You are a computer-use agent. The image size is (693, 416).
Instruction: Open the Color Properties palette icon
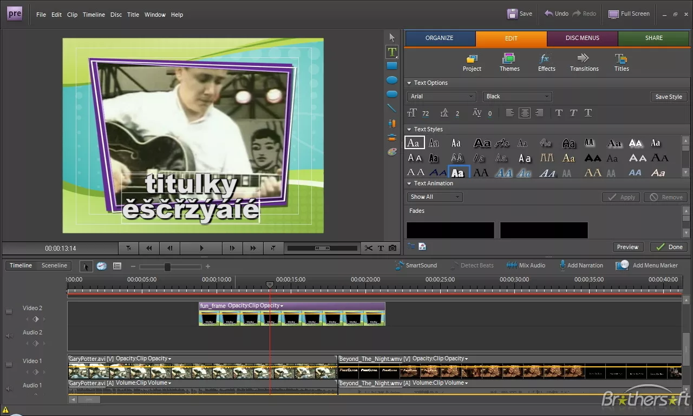point(392,152)
